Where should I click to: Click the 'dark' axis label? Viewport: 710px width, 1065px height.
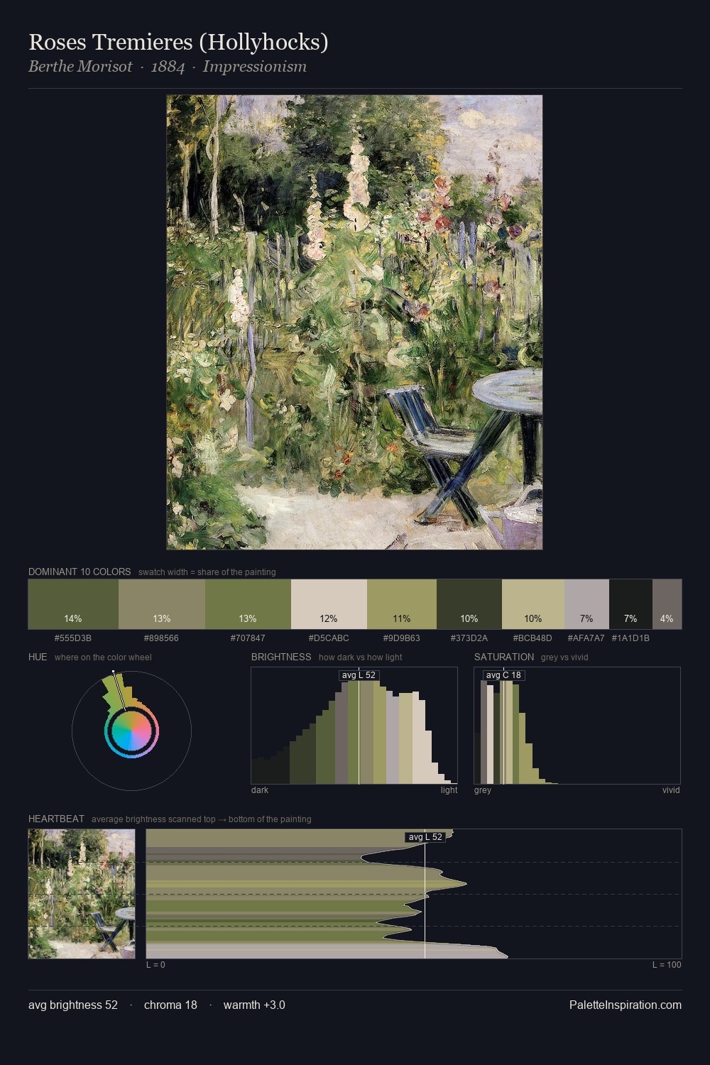pyautogui.click(x=260, y=790)
